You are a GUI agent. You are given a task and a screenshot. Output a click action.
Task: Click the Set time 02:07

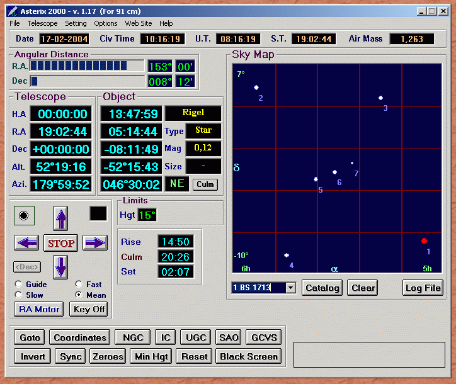176,272
